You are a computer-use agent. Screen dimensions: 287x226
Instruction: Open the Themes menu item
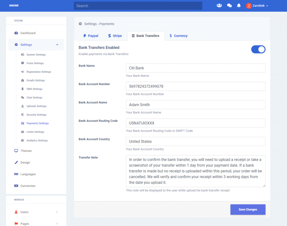pos(26,151)
